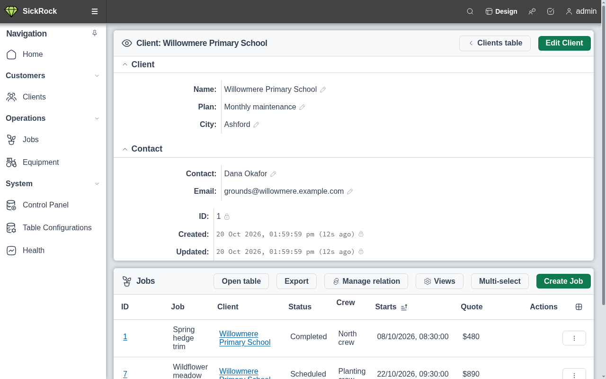Open Control Panel in the navigation

53,205
